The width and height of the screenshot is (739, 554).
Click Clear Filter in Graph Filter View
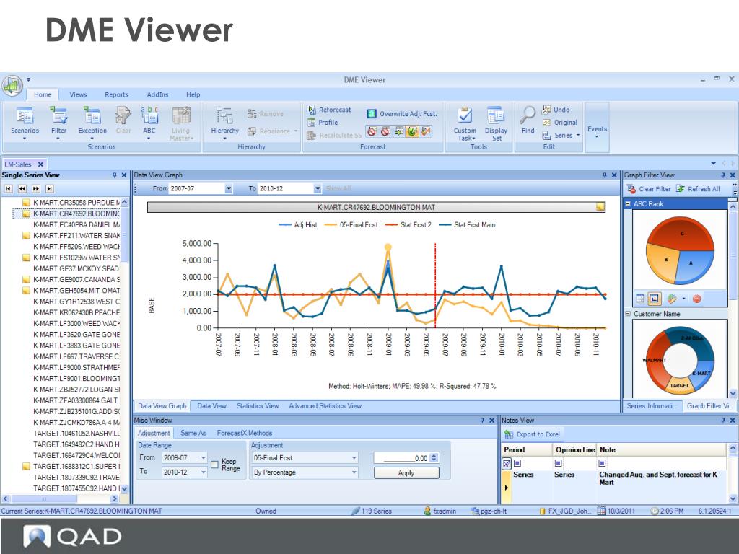click(649, 189)
